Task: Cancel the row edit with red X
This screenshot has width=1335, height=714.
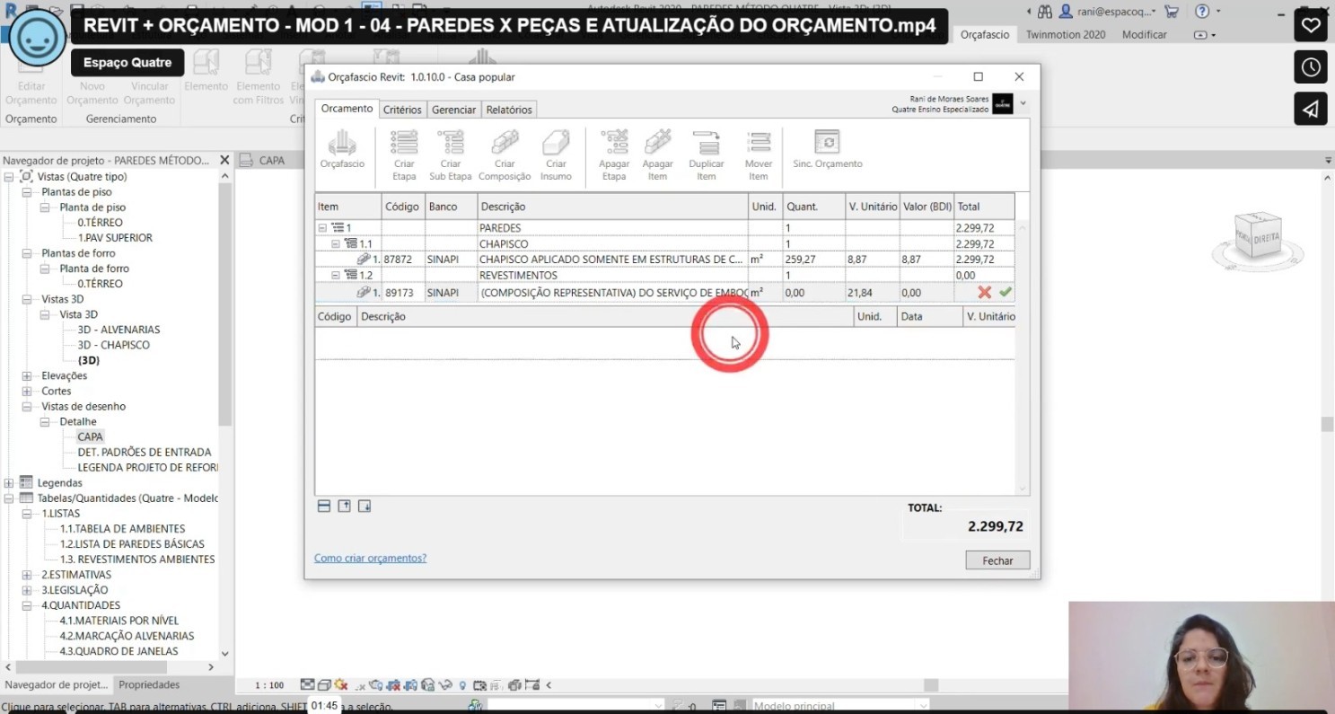Action: (x=984, y=292)
